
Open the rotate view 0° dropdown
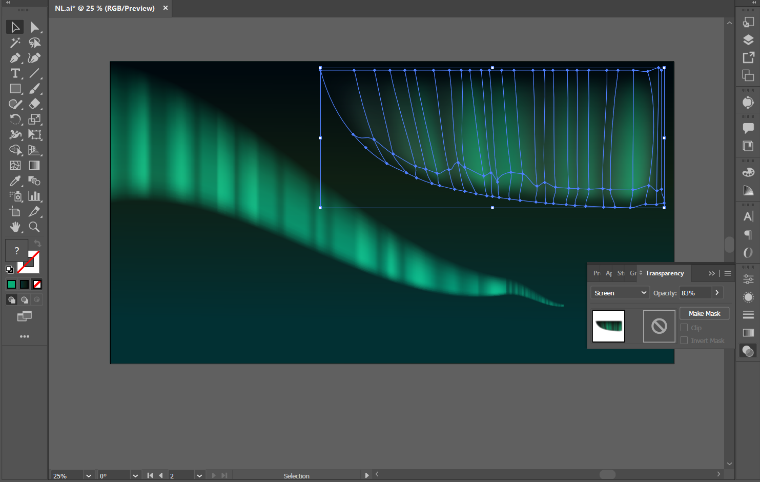point(135,476)
